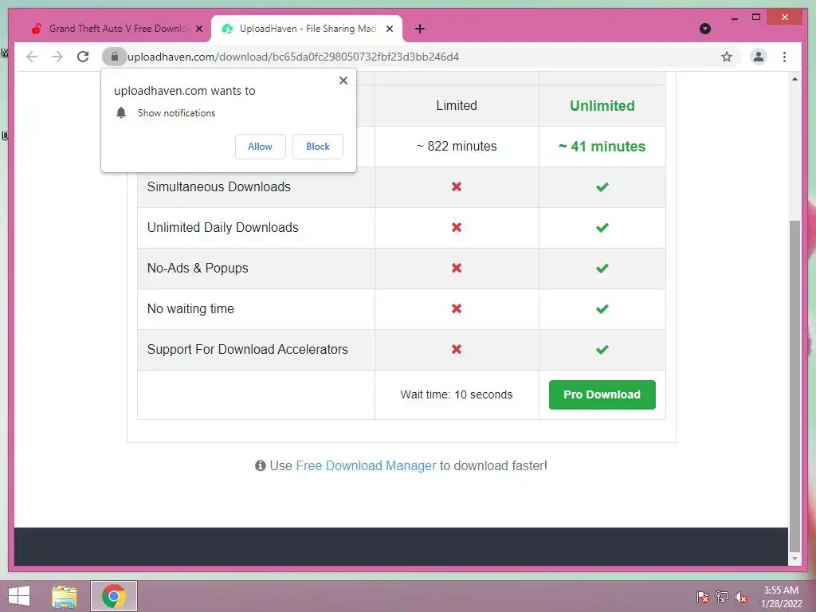Viewport: 816px width, 612px height.
Task: Select the 'Unlimited' column header
Action: pyautogui.click(x=602, y=106)
